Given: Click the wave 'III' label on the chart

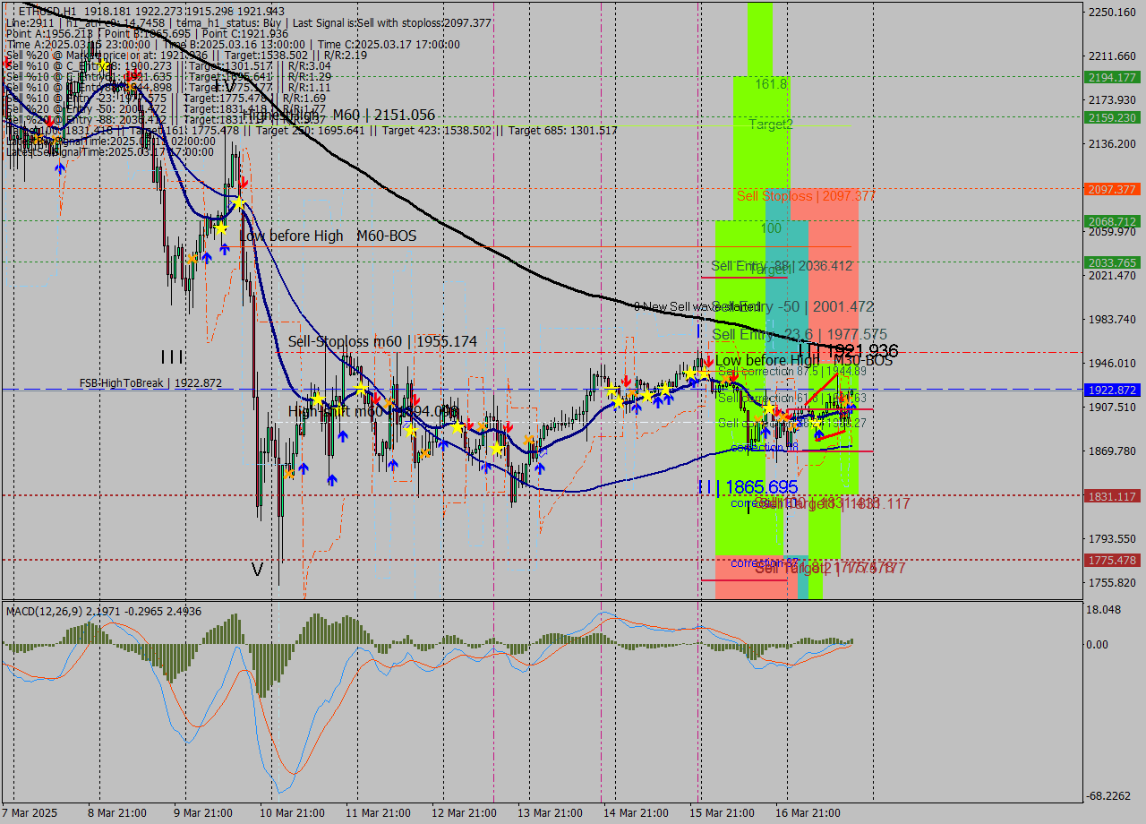Looking at the screenshot, I should (x=172, y=357).
